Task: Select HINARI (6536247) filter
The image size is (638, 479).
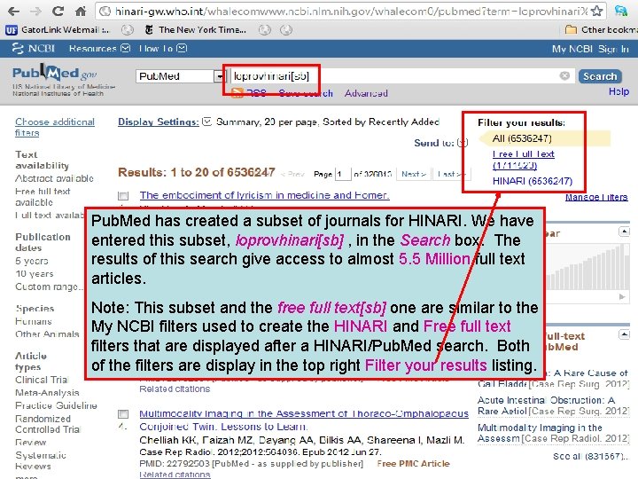Action: (x=533, y=181)
